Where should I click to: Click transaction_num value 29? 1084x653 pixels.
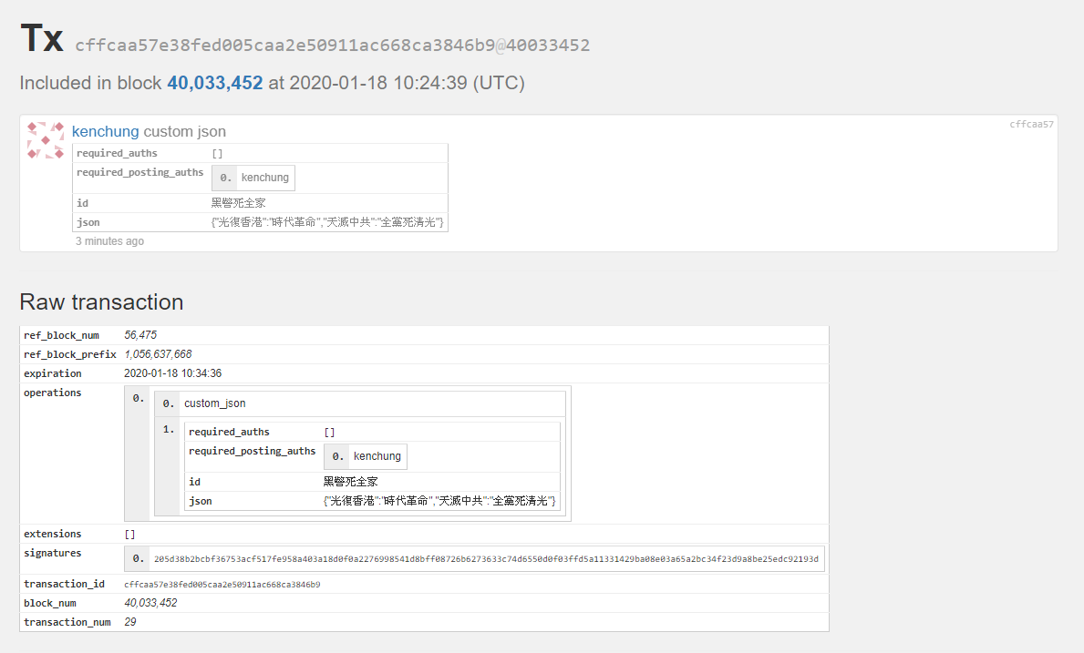coord(130,622)
